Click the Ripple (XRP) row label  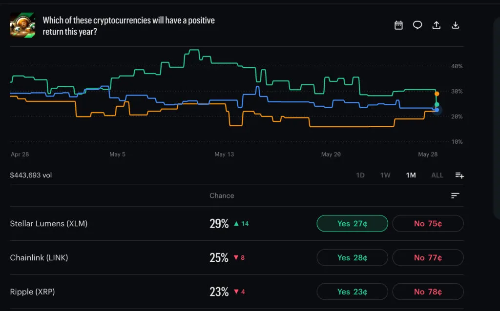tap(32, 292)
